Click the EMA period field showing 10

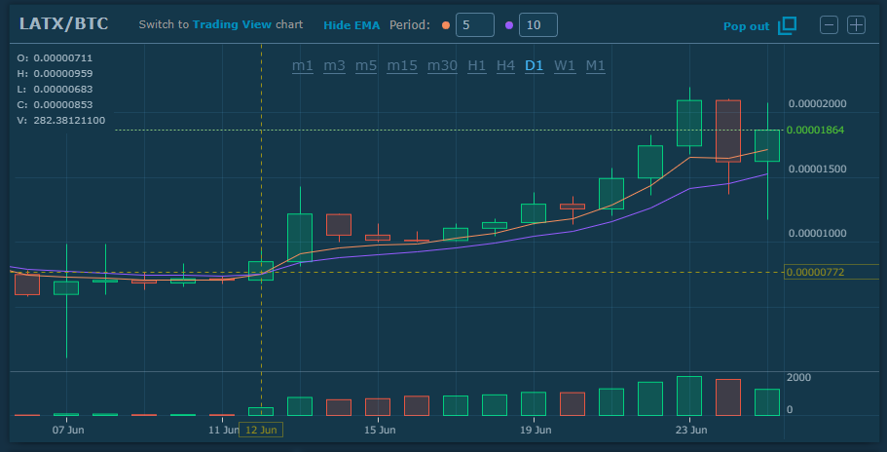[x=537, y=25]
